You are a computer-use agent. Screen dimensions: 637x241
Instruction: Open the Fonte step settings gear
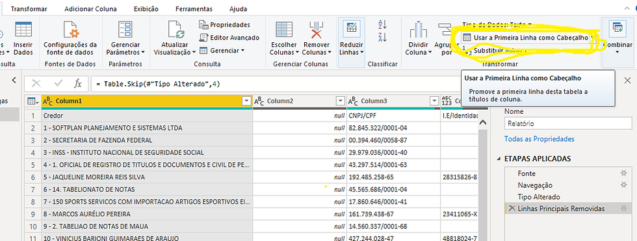pyautogui.click(x=623, y=173)
